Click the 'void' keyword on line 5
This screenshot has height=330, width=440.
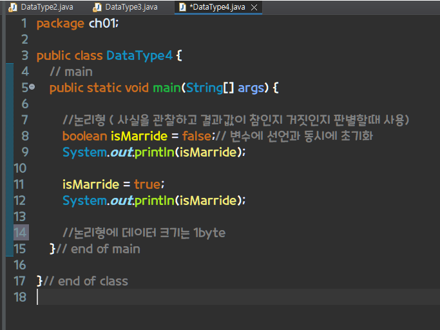click(137, 88)
